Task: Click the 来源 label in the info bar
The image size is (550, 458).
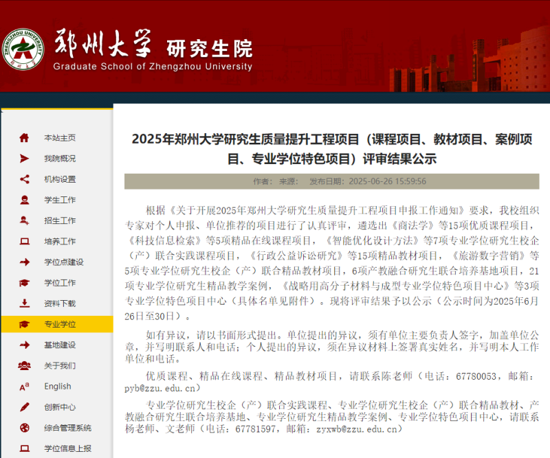Action: (x=288, y=181)
